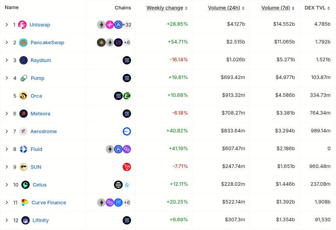The height and width of the screenshot is (230, 336).
Task: Sort by Volume (7d) column header
Action: click(275, 8)
